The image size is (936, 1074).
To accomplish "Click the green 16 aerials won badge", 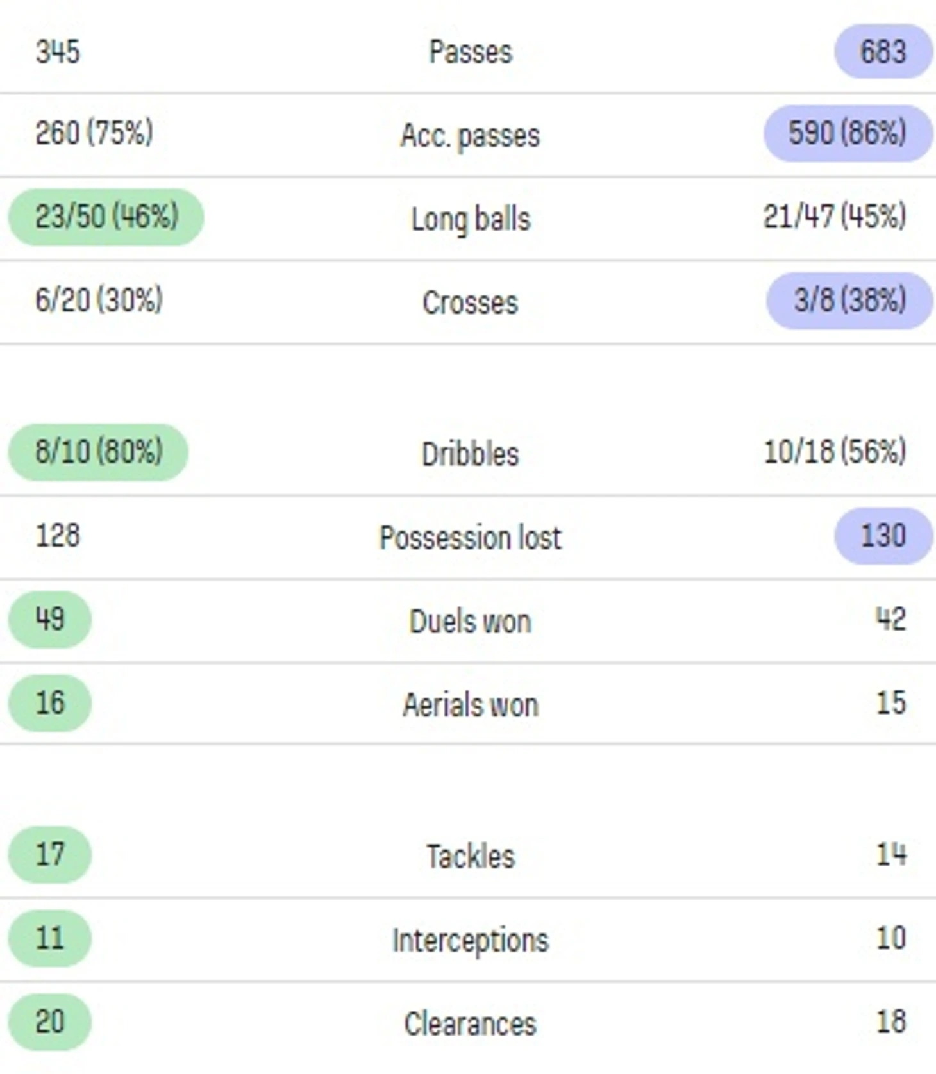I will click(x=50, y=703).
